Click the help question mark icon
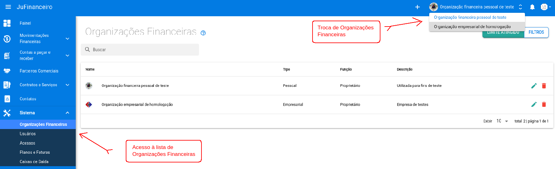The width and height of the screenshot is (555, 169). tap(203, 33)
